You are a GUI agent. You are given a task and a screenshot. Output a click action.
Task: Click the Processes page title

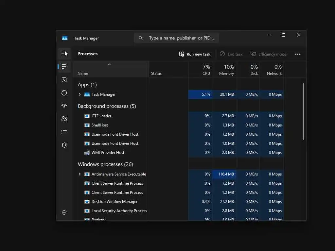click(x=87, y=54)
